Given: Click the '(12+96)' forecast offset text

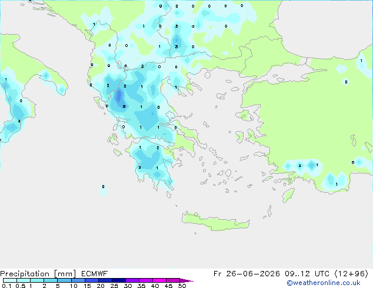Looking at the screenshot, I should tap(351, 274).
